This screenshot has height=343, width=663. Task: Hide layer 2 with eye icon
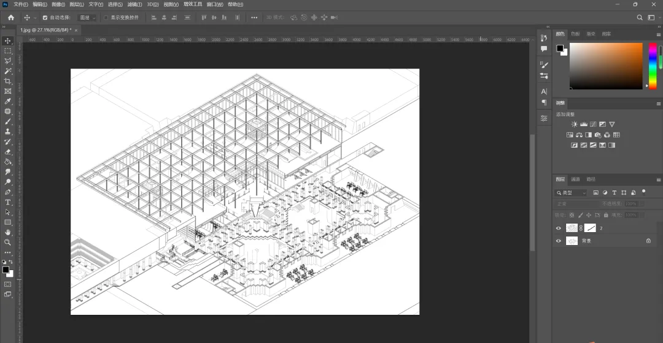[558, 228]
